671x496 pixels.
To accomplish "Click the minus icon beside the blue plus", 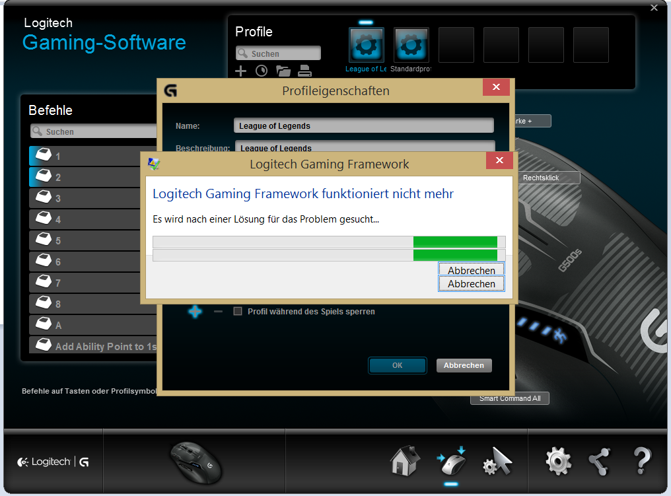I will 218,312.
